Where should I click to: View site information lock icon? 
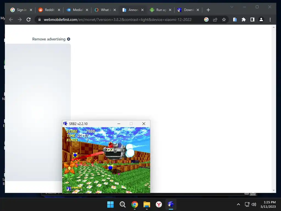coord(40,20)
